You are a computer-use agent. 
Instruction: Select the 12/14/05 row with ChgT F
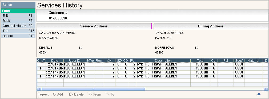(x=152, y=76)
